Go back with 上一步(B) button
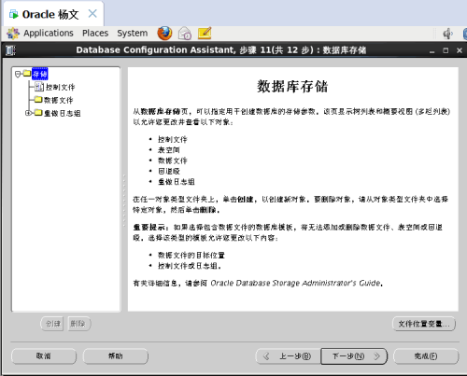 coord(288,356)
